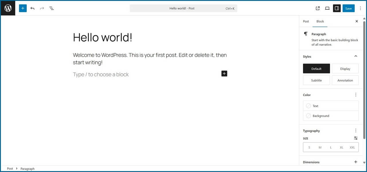This screenshot has height=172, width=367.
Task: Open the block inserter plus button in toolbar
Action: coord(23,8)
